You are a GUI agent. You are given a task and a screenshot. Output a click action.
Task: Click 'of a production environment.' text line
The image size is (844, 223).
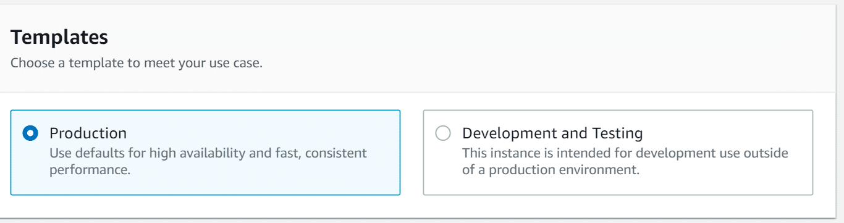551,170
